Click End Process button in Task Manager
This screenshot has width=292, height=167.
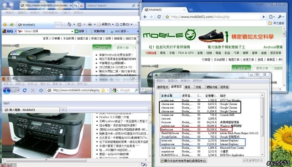(253, 161)
